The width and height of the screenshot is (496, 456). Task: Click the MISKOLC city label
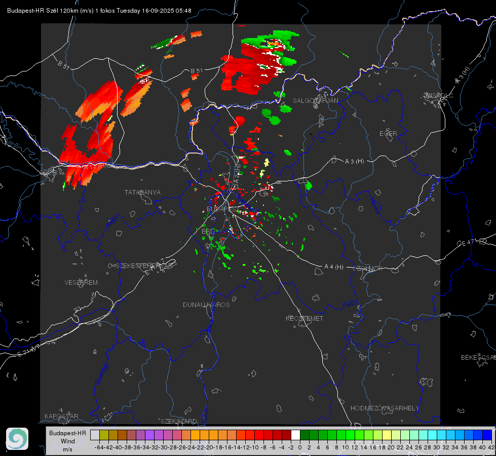439,96
